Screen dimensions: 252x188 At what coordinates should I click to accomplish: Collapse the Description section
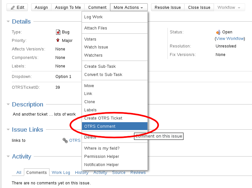point(8,104)
